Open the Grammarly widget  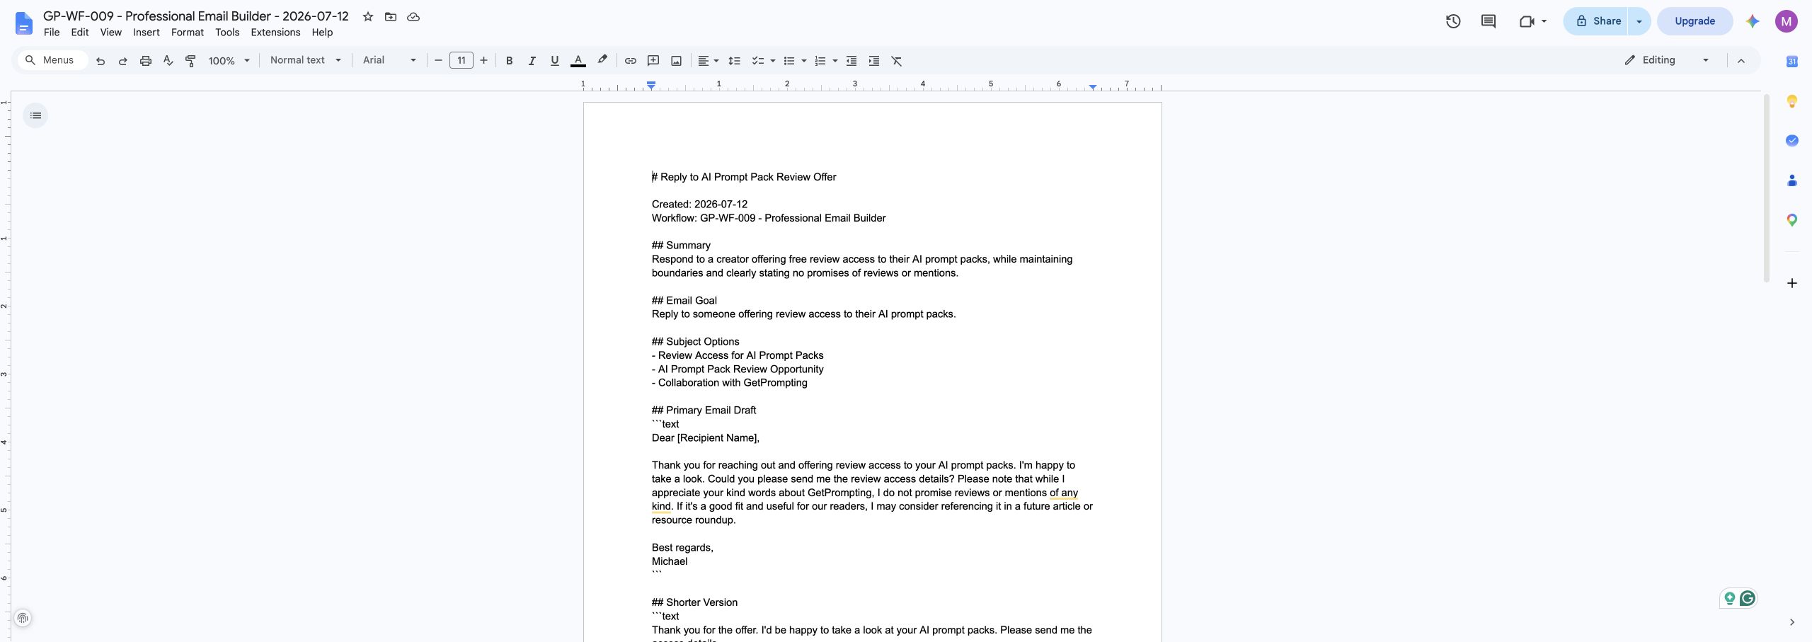pyautogui.click(x=1748, y=599)
